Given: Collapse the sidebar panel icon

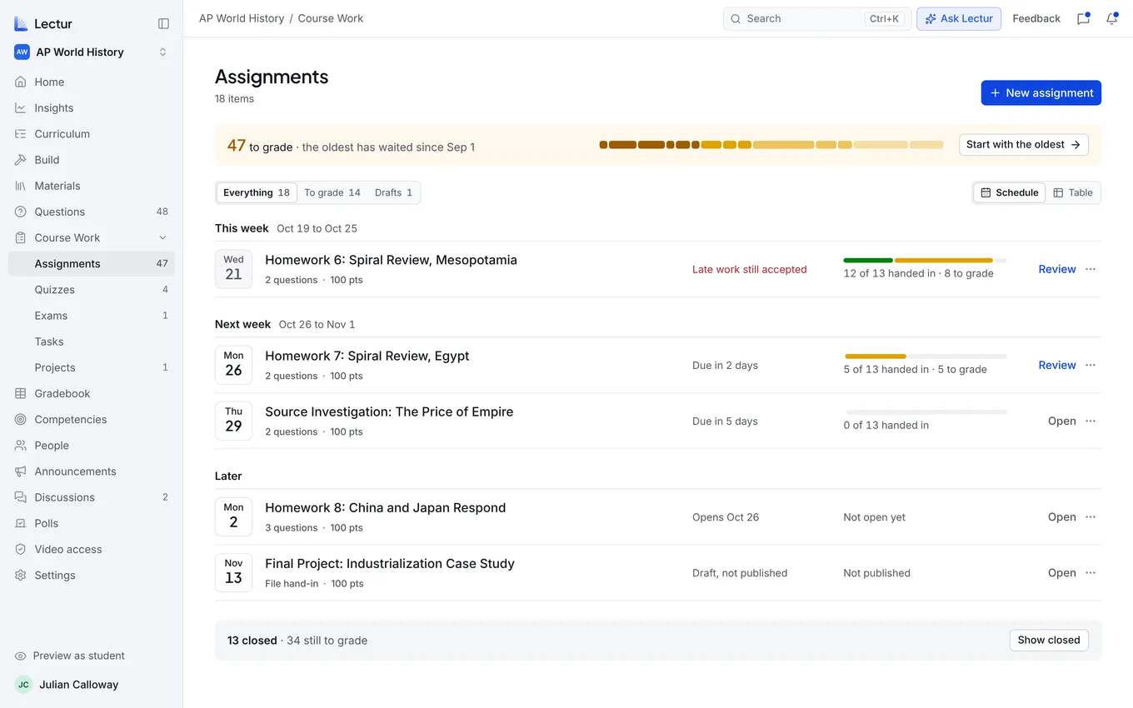Looking at the screenshot, I should [x=163, y=23].
